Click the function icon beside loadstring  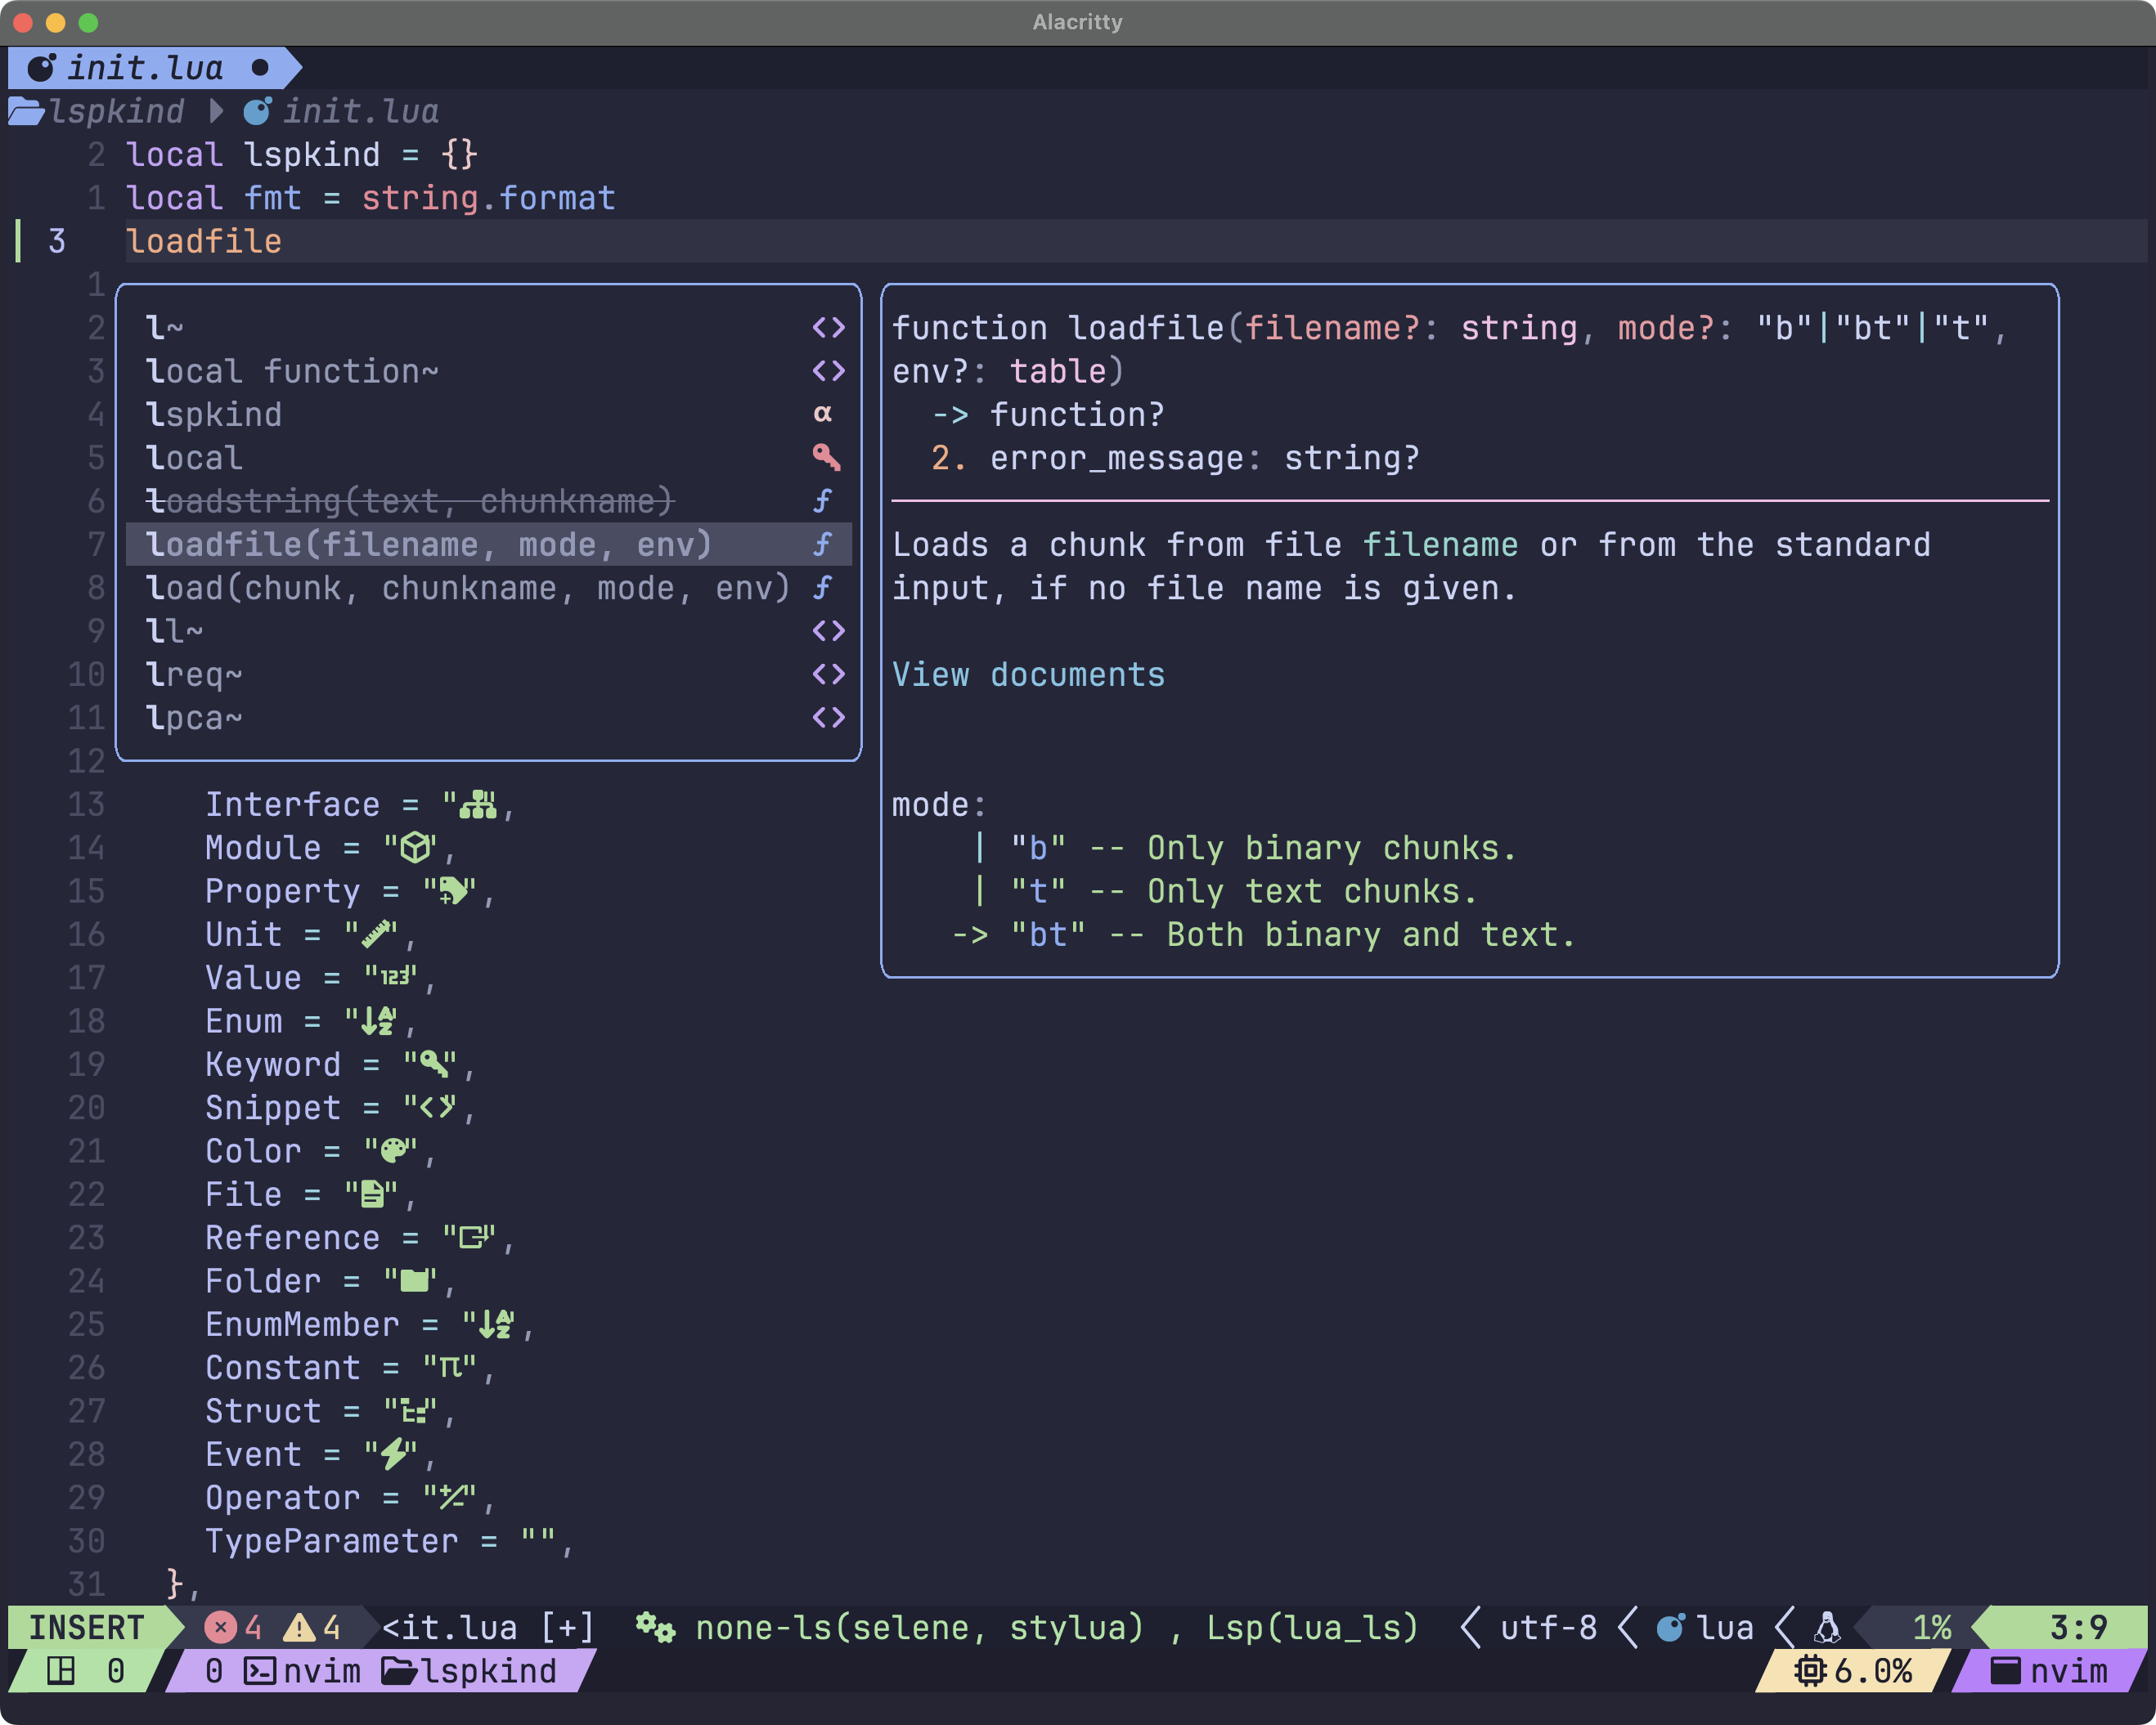pyautogui.click(x=822, y=500)
